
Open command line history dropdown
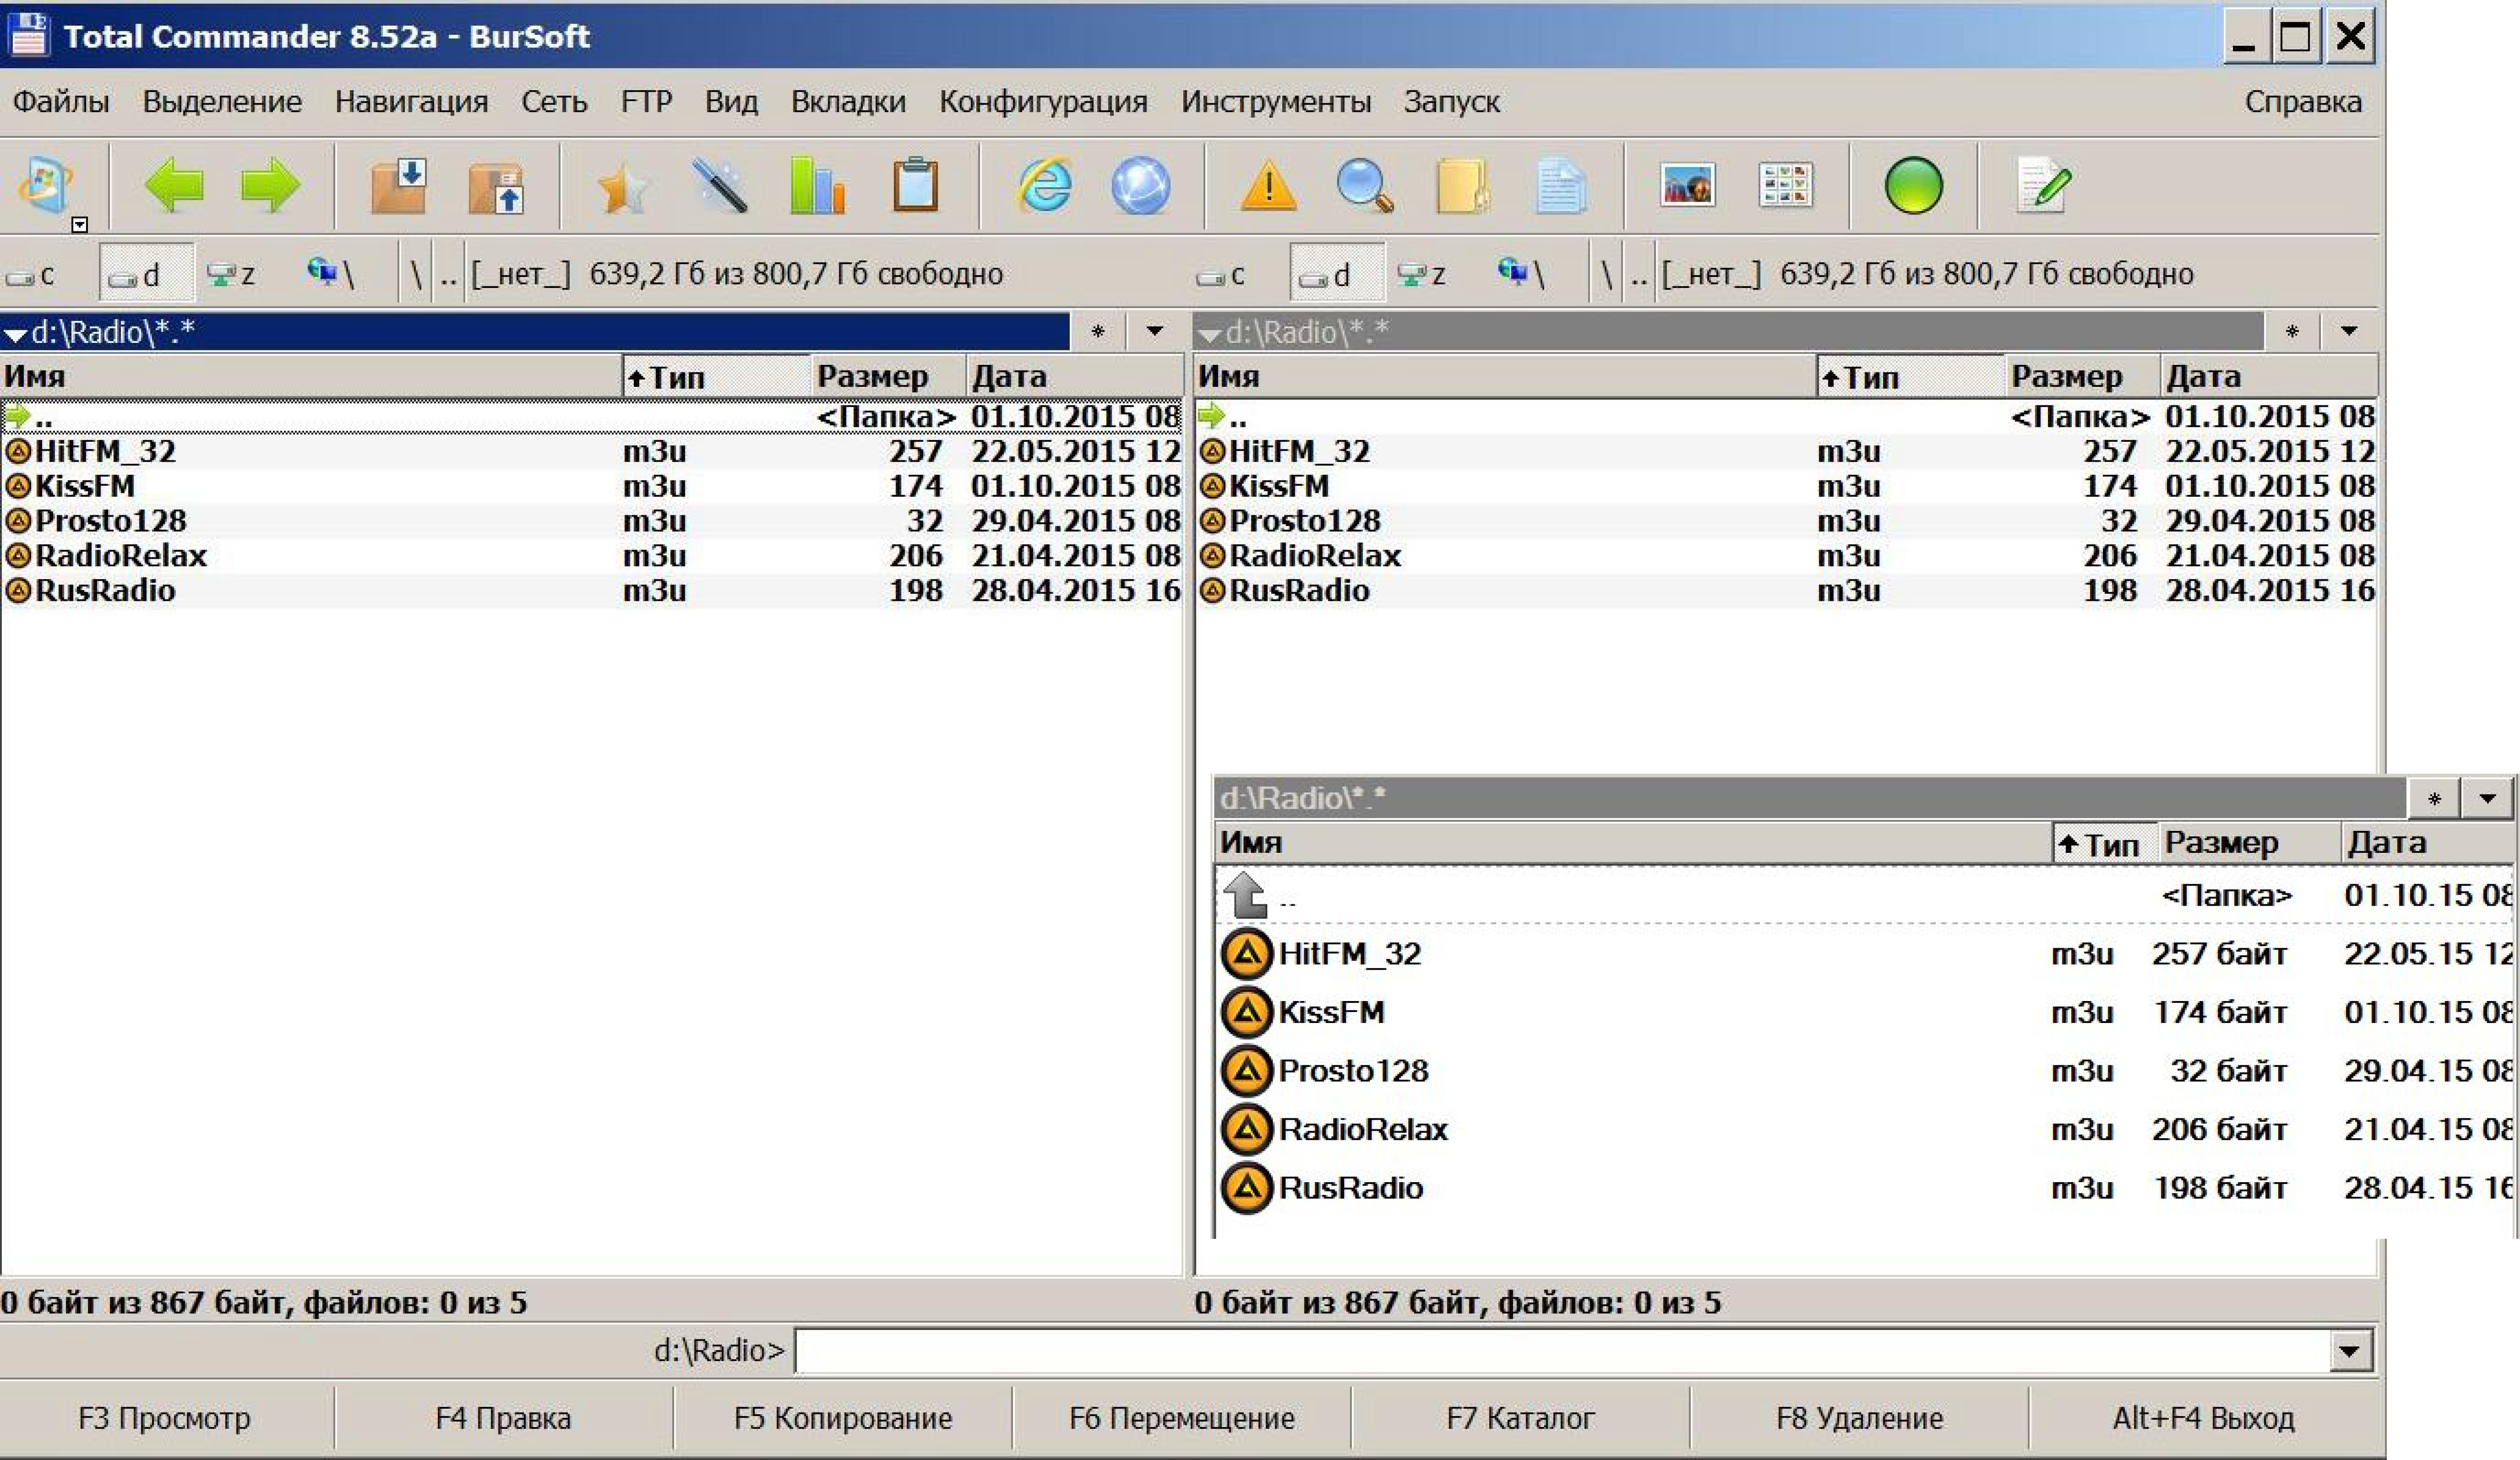2350,1352
